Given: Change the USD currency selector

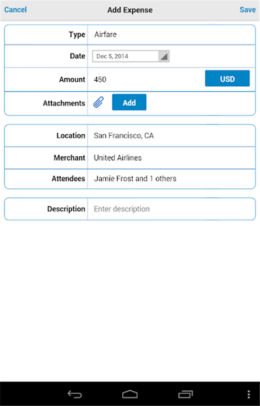Looking at the screenshot, I should pyautogui.click(x=227, y=78).
